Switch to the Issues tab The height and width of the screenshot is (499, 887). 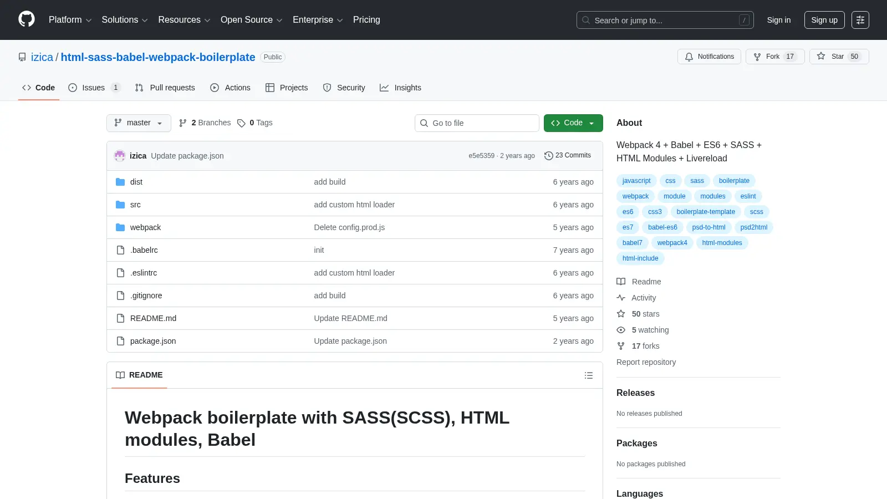(x=94, y=88)
